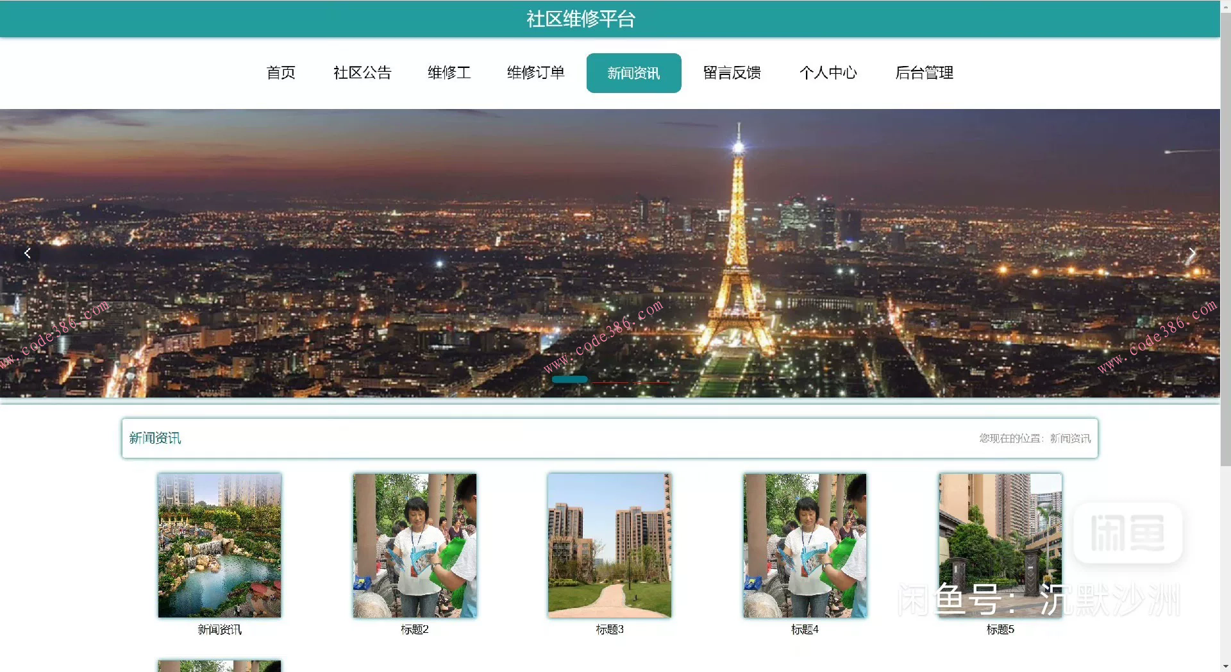Open the 标题4 news image
This screenshot has width=1231, height=672.
(805, 546)
